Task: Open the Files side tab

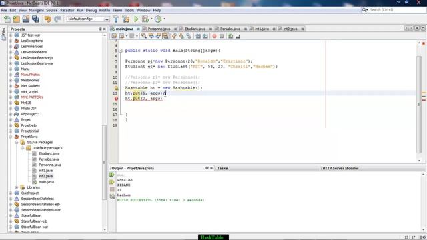Action: click(x=3, y=34)
